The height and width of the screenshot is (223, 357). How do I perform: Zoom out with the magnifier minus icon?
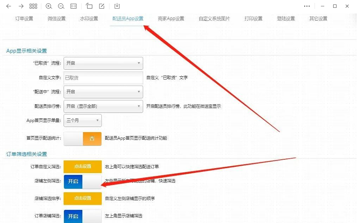point(61,6)
